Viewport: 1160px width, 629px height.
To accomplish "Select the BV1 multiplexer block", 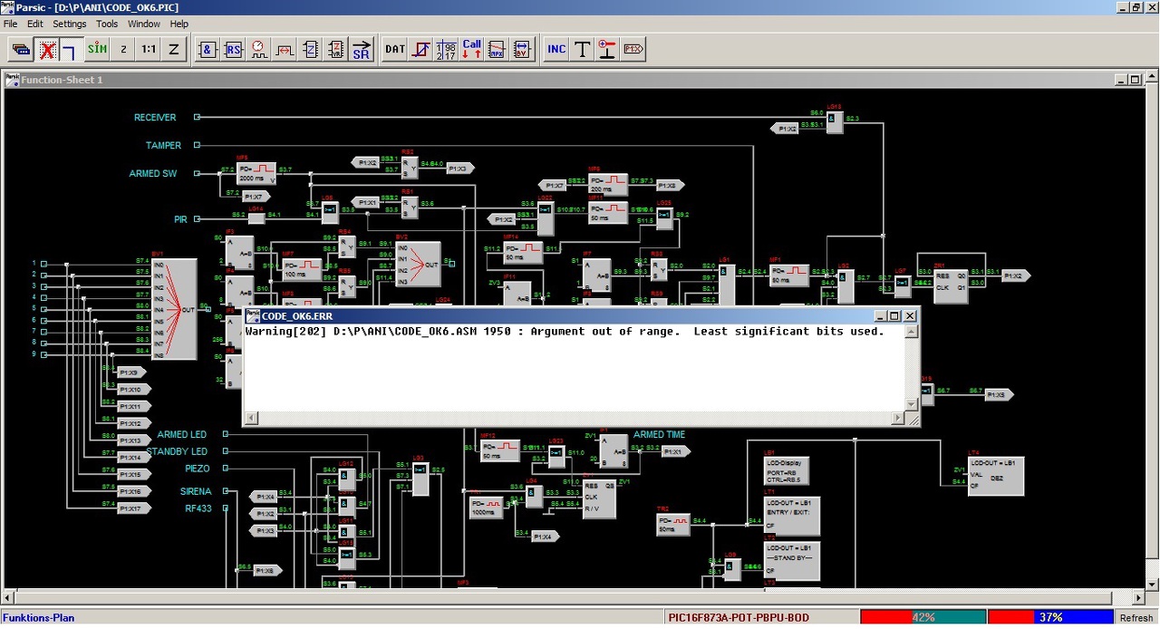I will [x=173, y=309].
